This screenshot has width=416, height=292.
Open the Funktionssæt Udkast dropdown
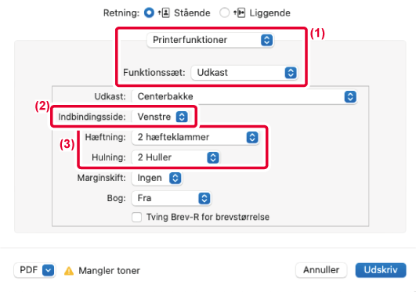tap(244, 73)
